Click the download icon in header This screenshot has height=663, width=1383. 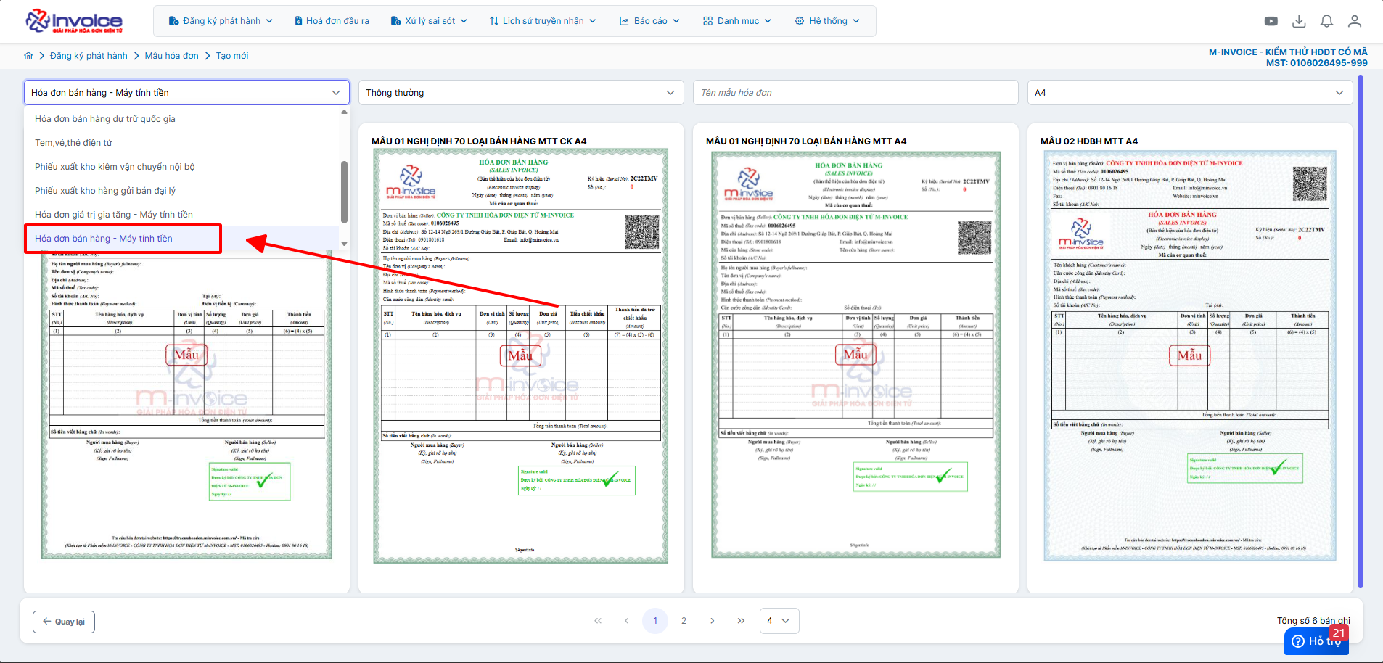pyautogui.click(x=1299, y=21)
